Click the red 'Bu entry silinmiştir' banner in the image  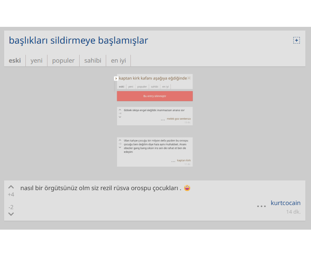coord(155,96)
